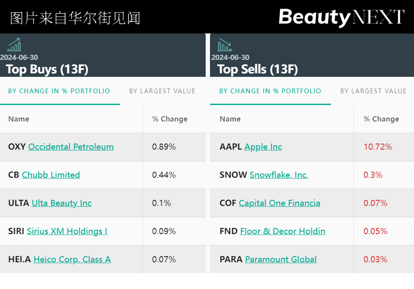414x289 pixels.
Task: Open the Apple Inc link
Action: 263,147
